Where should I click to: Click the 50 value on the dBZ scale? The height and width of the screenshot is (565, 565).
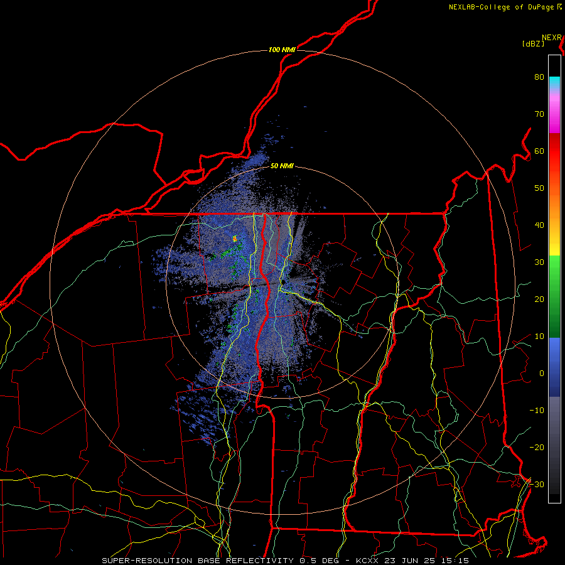539,188
